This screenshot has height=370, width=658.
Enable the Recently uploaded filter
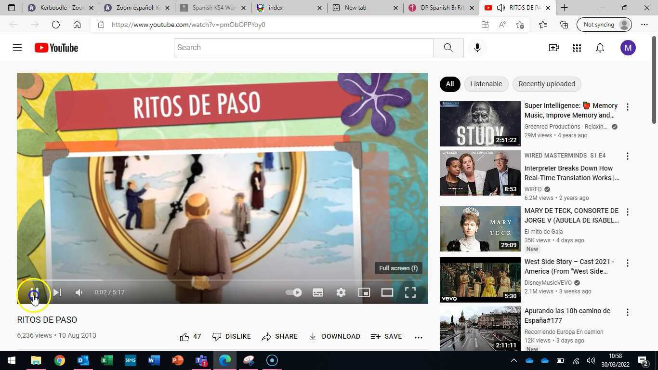pos(546,84)
